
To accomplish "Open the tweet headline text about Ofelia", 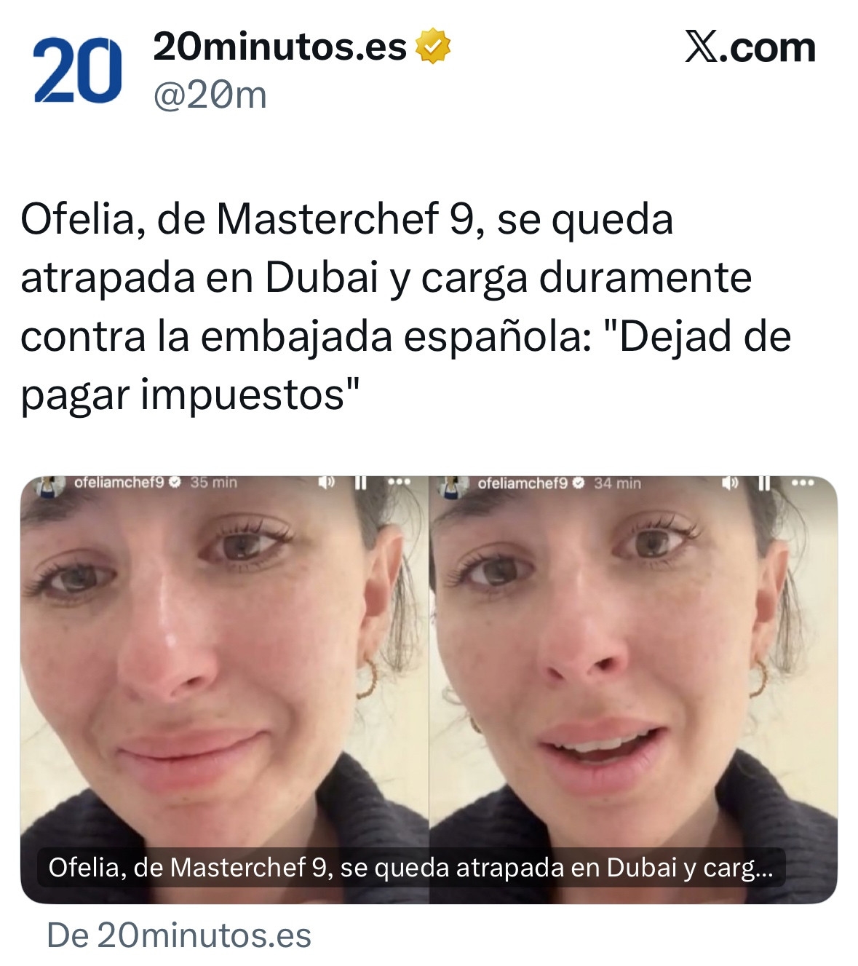I will (x=405, y=306).
